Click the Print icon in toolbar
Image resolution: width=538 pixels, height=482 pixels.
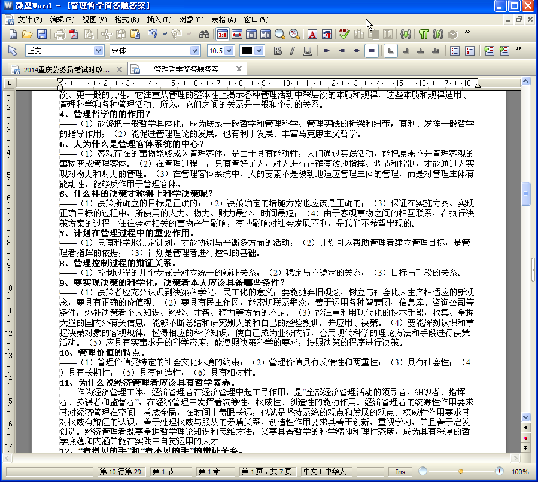pos(59,34)
